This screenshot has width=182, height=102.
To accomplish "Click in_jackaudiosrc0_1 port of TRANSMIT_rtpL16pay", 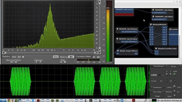I will [159, 12].
